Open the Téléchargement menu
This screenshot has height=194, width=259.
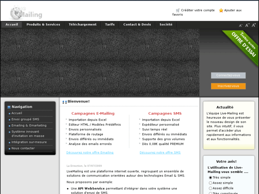pos(83,25)
